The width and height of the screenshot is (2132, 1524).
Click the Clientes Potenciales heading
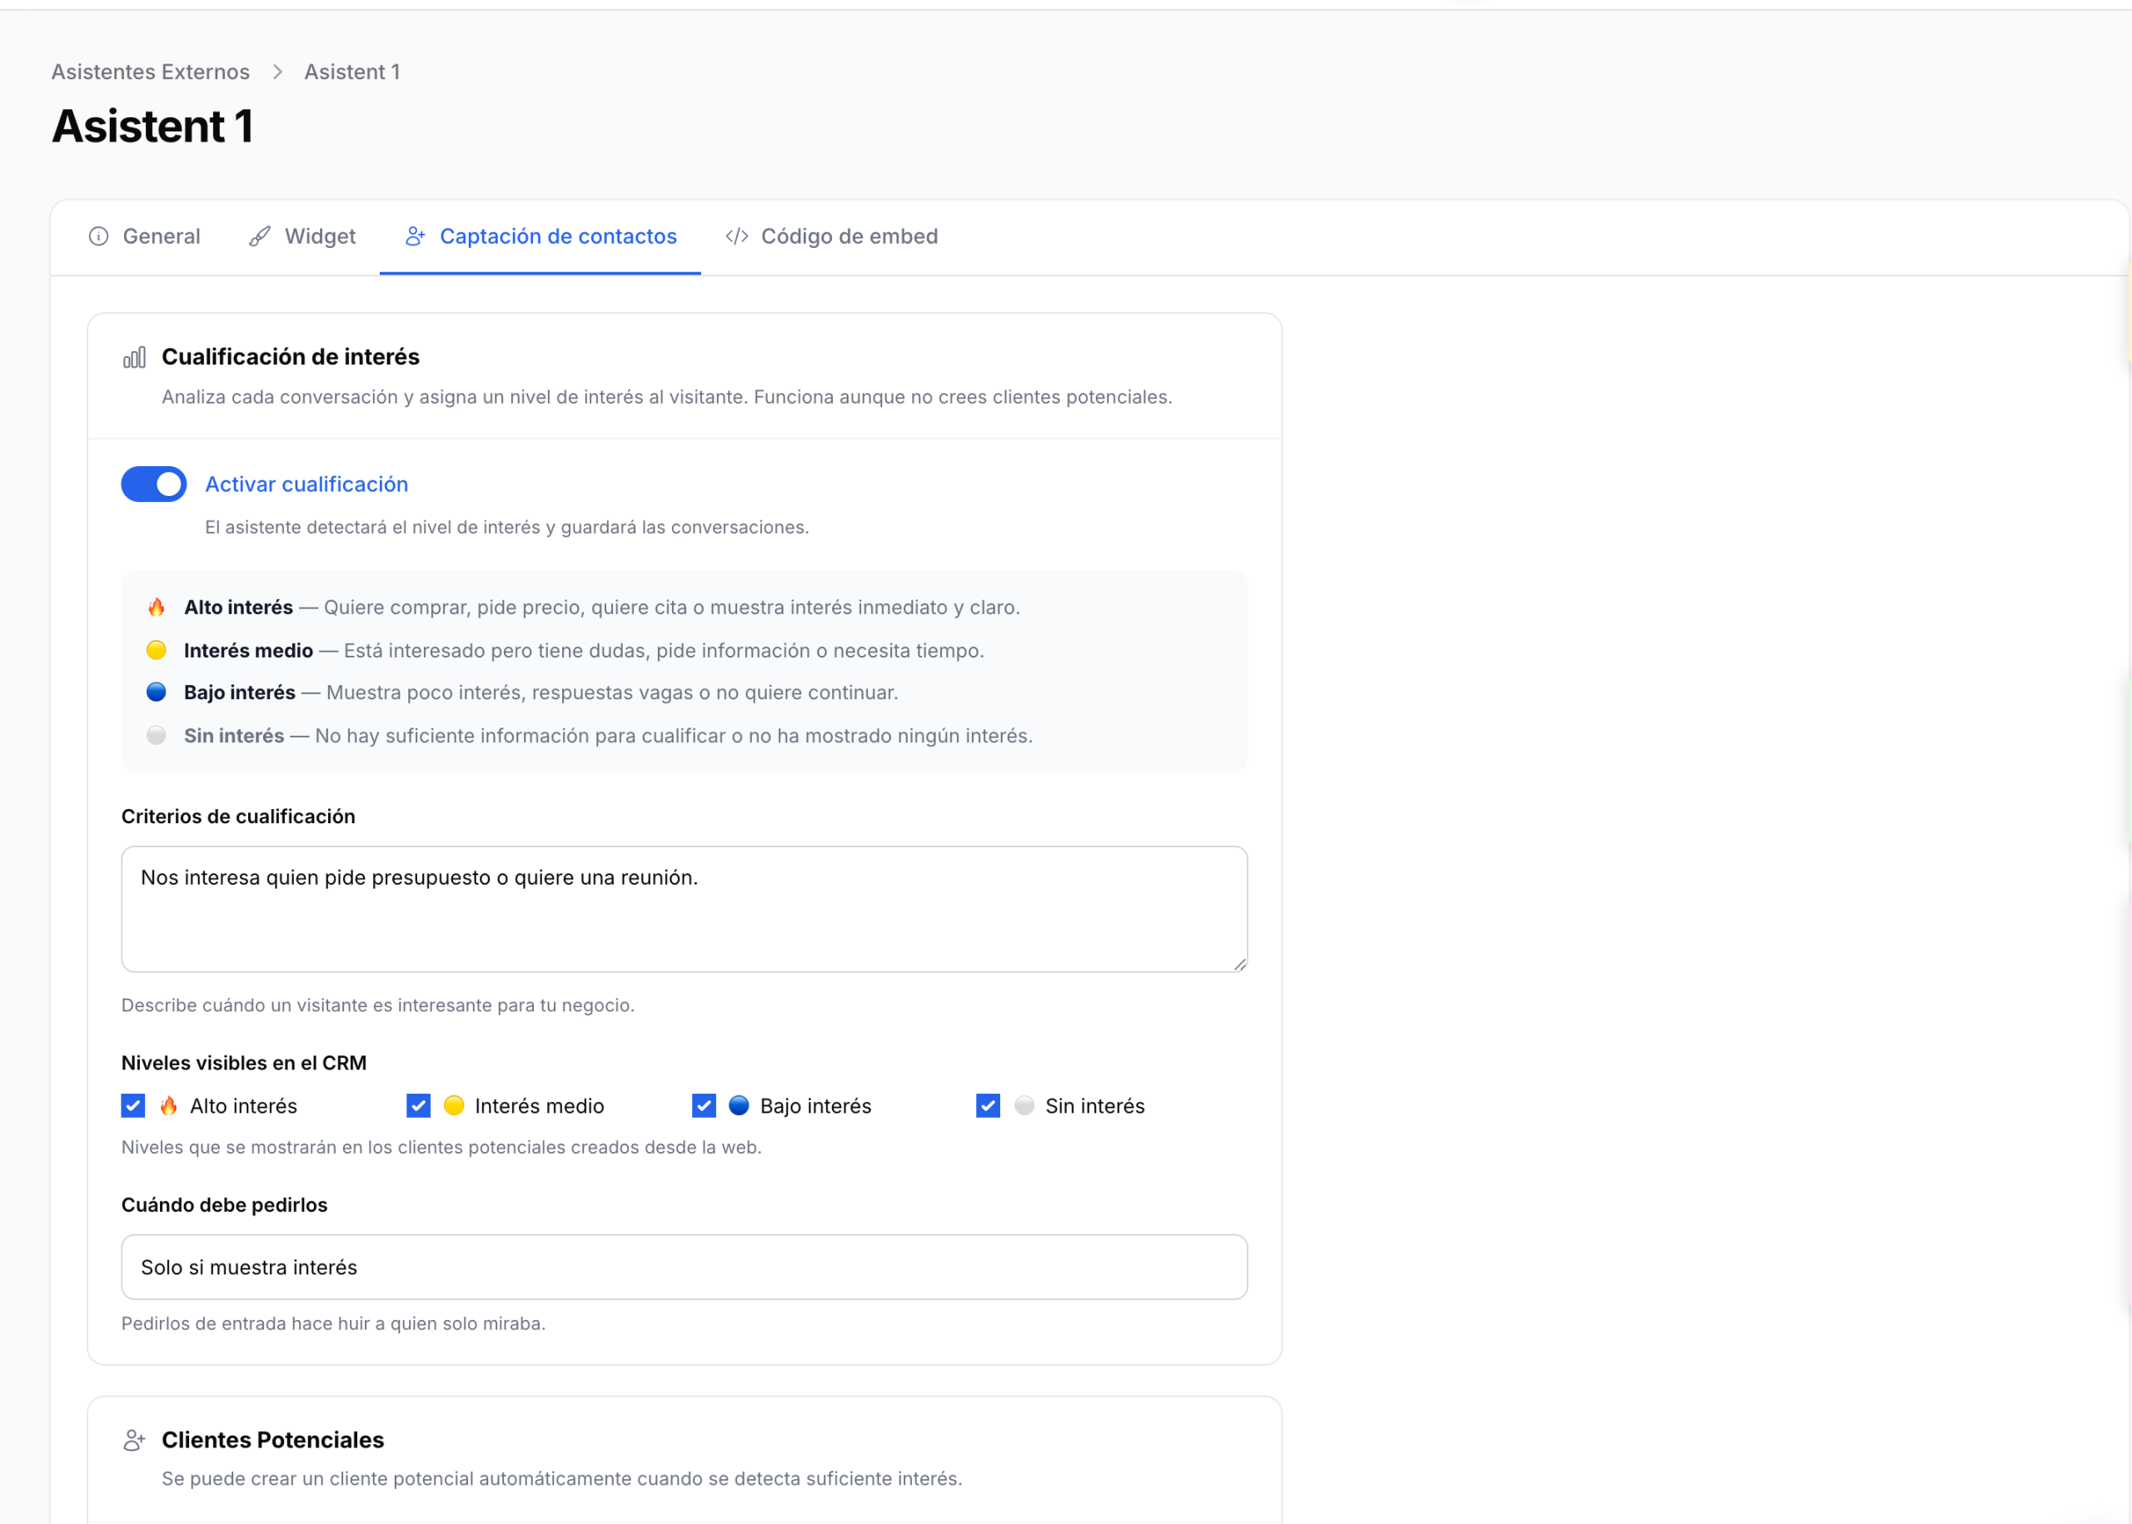point(273,1440)
